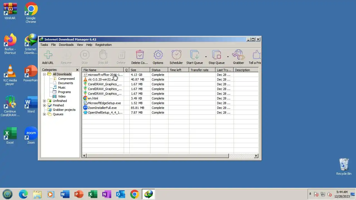Collapse the All Downloads tree node

(x=44, y=74)
